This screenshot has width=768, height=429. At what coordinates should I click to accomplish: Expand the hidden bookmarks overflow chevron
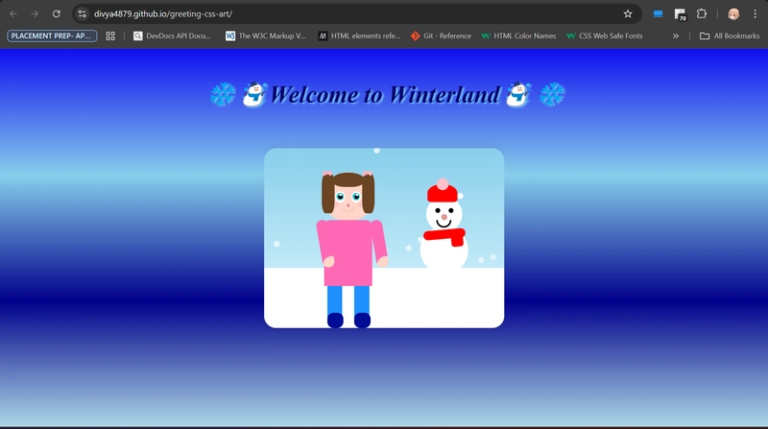[676, 36]
